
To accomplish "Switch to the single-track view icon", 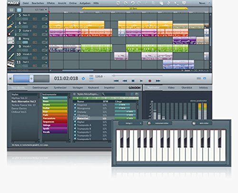I will click(11, 10).
